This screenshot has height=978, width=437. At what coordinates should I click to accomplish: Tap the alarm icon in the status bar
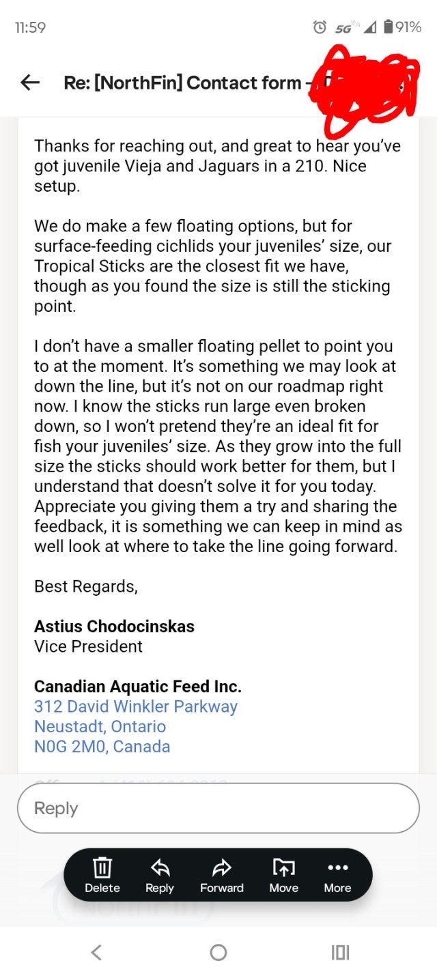[319, 27]
